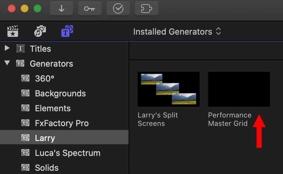Open the keyword editor key button

[90, 8]
